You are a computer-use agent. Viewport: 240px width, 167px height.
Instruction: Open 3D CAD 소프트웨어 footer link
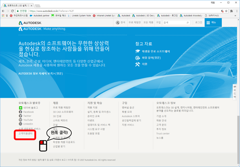pos(63,112)
